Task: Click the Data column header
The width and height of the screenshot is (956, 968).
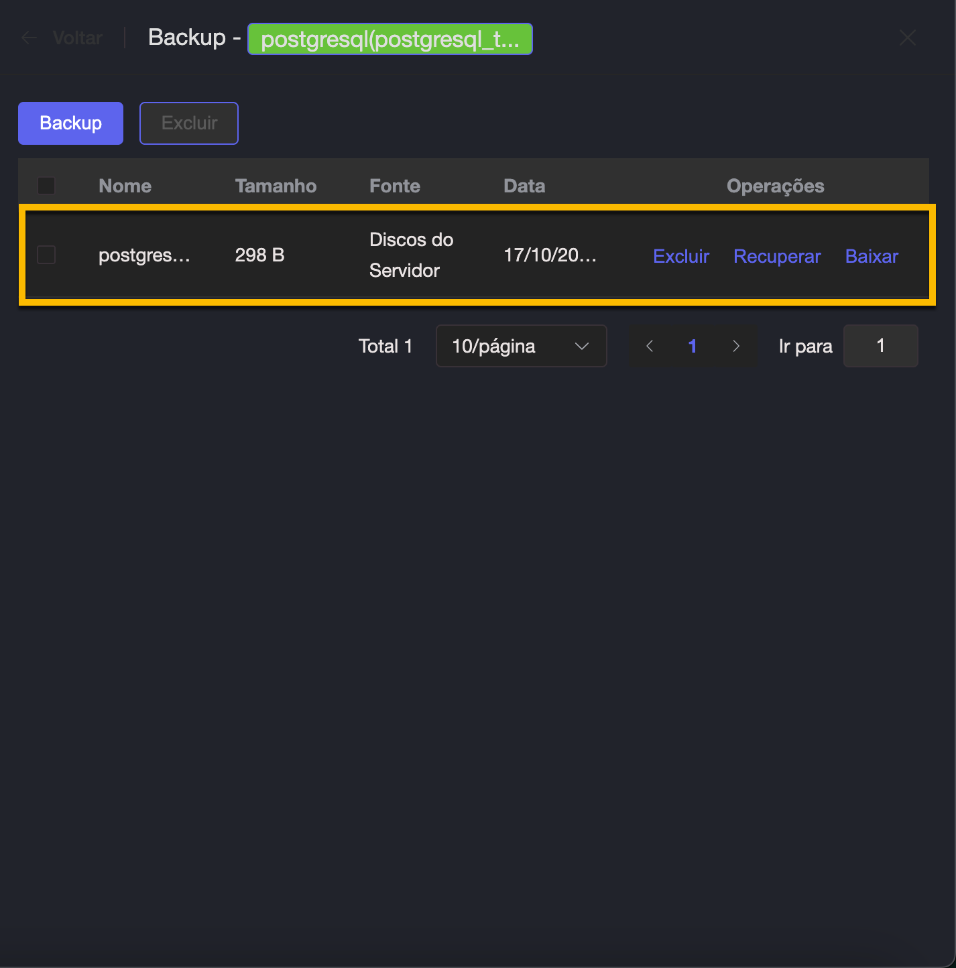Action: click(x=524, y=186)
